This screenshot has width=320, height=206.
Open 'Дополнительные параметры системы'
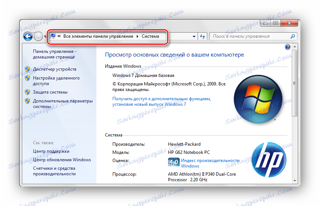tap(63, 104)
